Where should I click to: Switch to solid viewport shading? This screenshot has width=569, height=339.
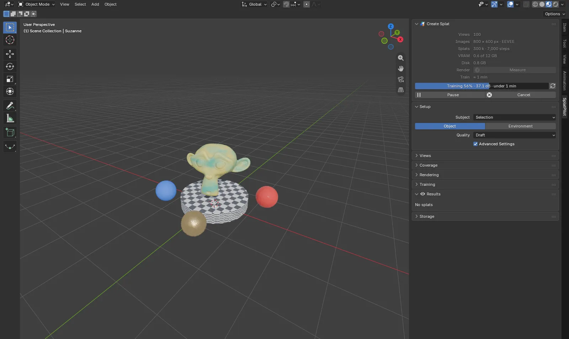[542, 4]
